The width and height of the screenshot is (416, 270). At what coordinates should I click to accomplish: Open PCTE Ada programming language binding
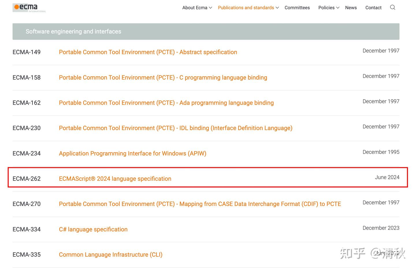pyautogui.click(x=166, y=103)
